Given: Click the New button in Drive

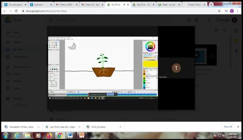Looking at the screenshot, I should 12,32.
